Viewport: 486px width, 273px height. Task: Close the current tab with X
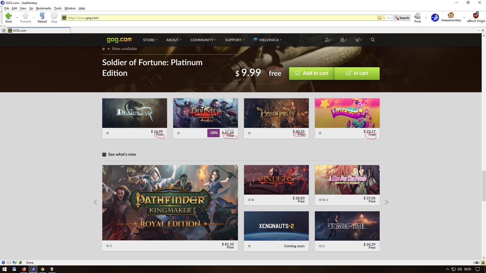click(483, 30)
